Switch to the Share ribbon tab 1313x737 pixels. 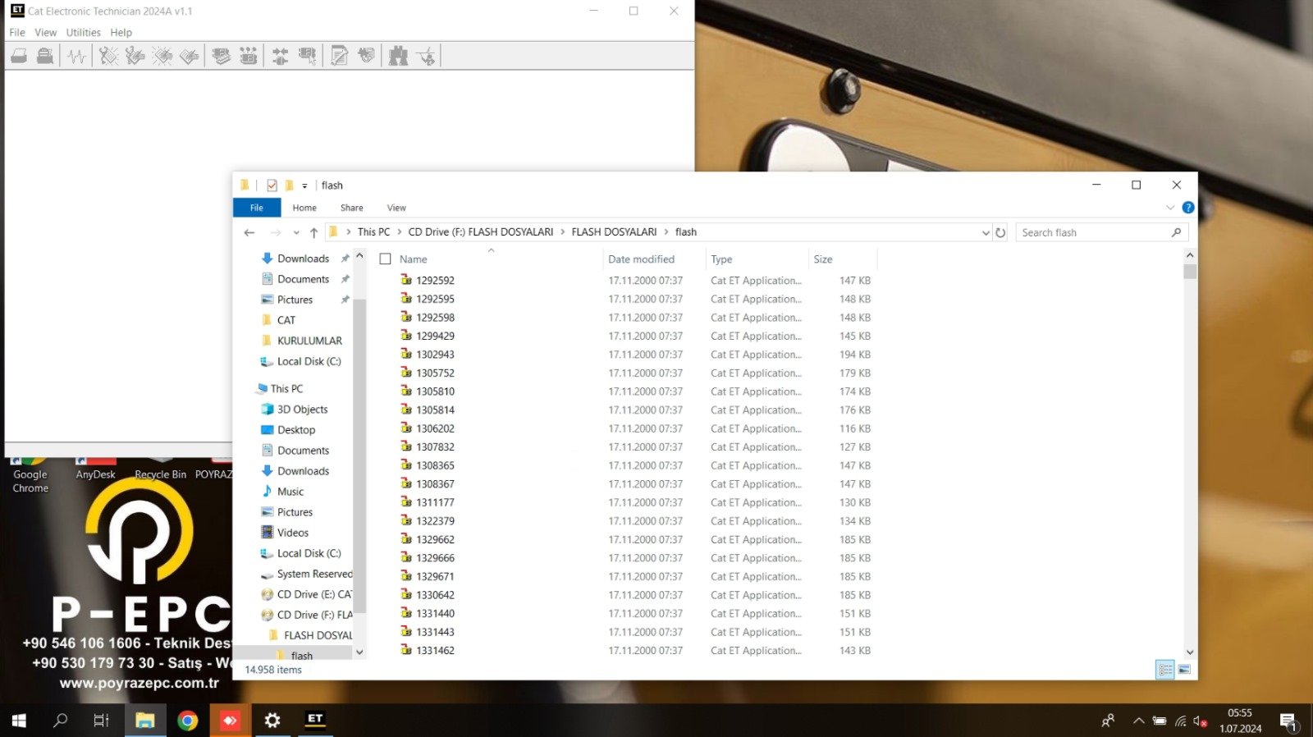(x=352, y=208)
